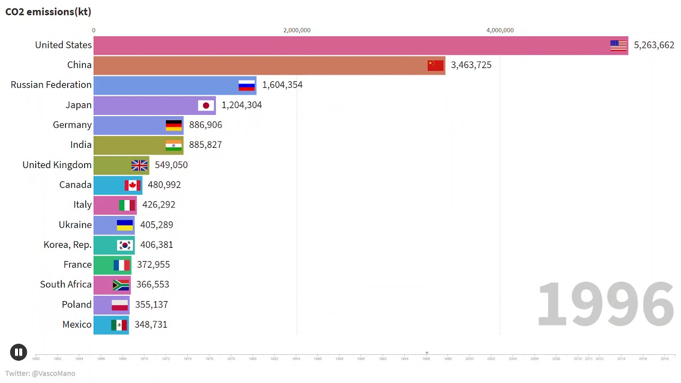Click the Twitter: @VascoMano credit text
Image resolution: width=681 pixels, height=383 pixels.
pyautogui.click(x=40, y=373)
